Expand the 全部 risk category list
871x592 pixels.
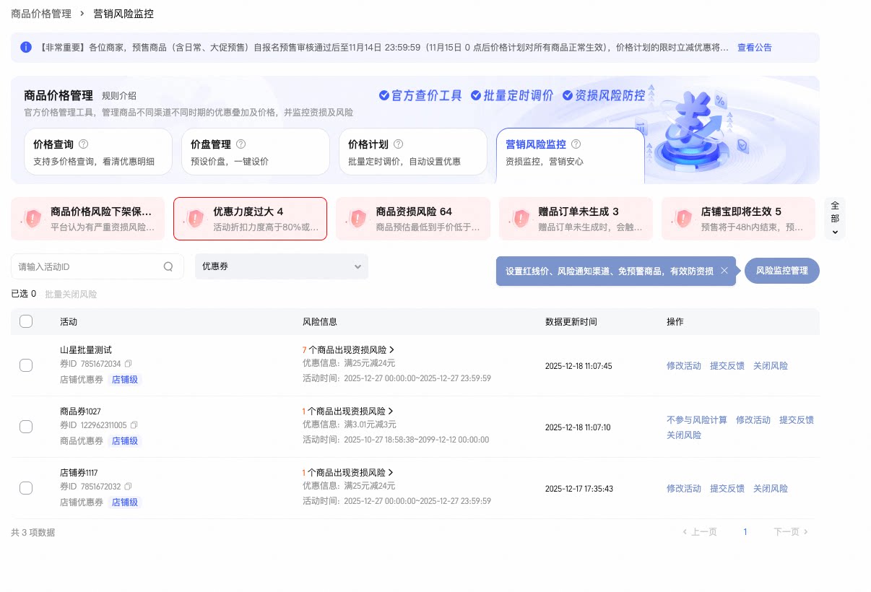835,219
